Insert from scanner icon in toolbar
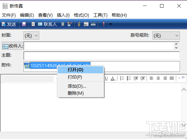Viewport: 187px width, 139px height. coord(93,24)
